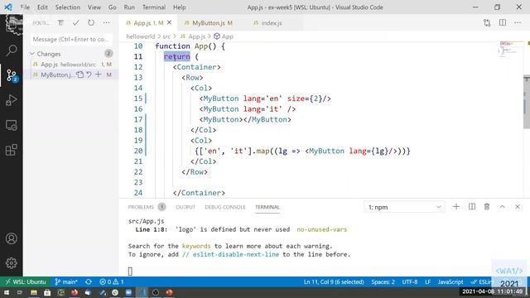Open the Run menu
Image resolution: width=530 pixels, height=298 pixels.
(x=129, y=7)
